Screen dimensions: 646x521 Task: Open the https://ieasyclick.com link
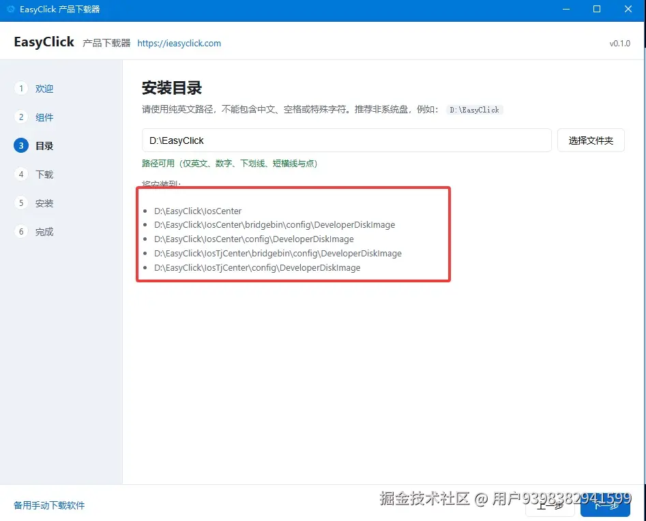pyautogui.click(x=179, y=43)
